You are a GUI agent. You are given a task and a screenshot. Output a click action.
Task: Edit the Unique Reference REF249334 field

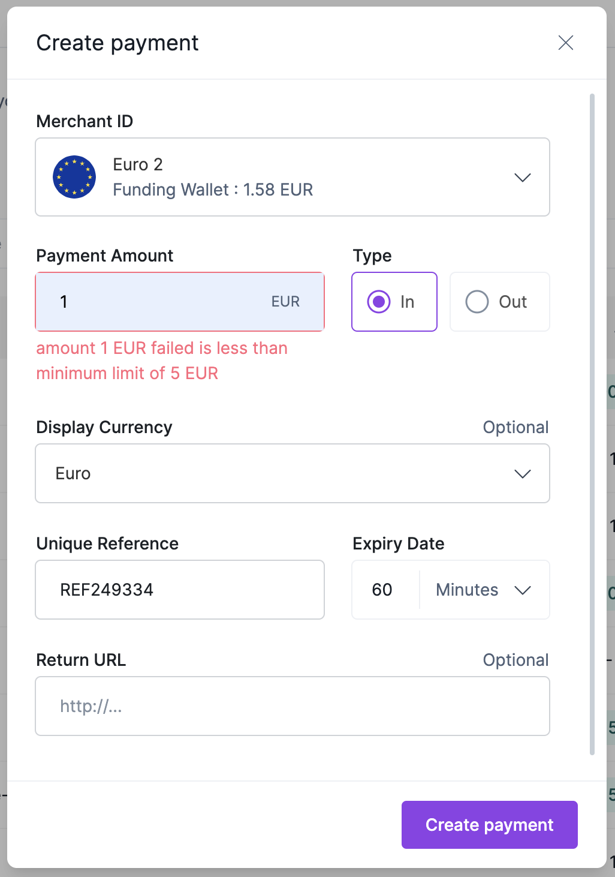pyautogui.click(x=180, y=590)
